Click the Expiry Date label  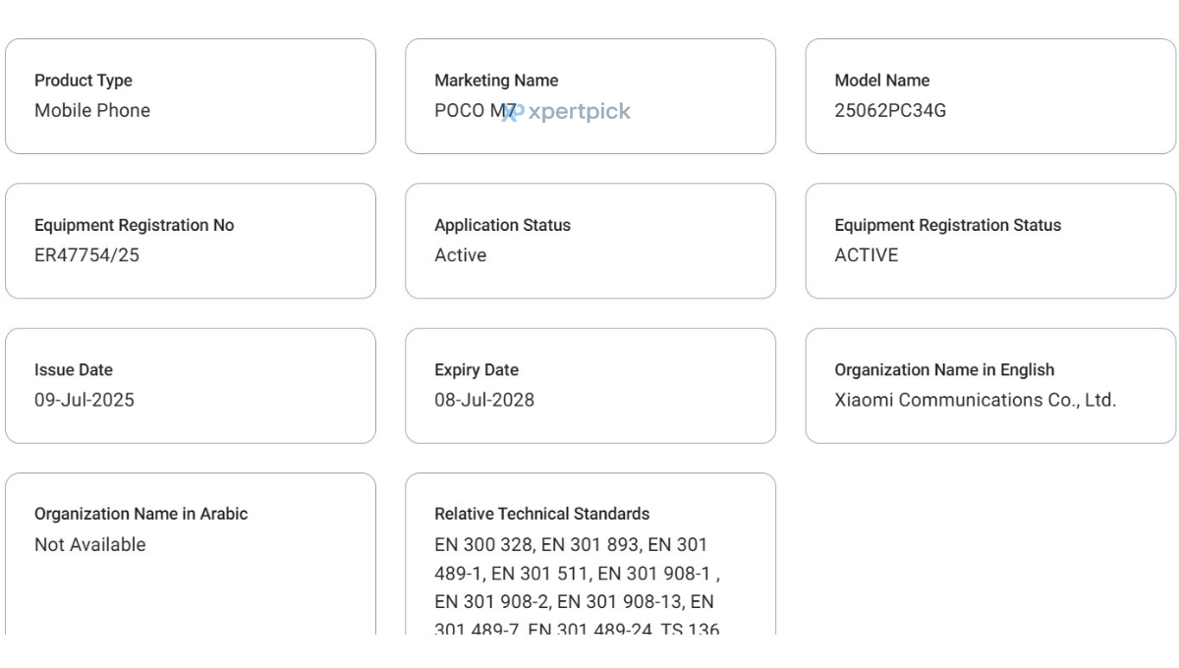coord(477,370)
